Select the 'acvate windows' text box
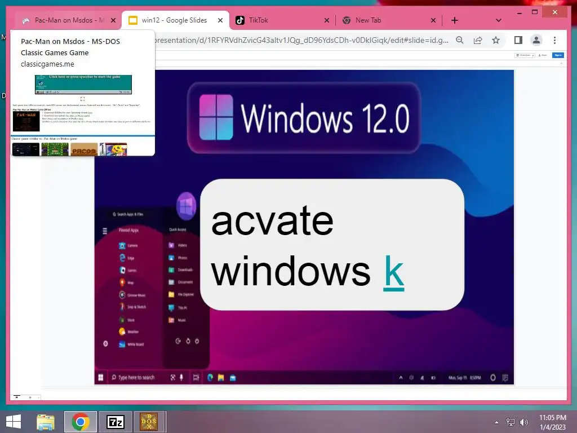577x433 pixels. coord(332,245)
